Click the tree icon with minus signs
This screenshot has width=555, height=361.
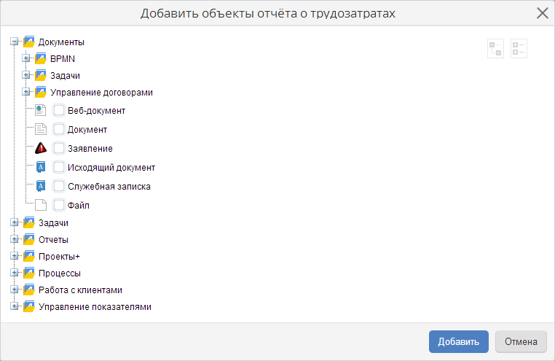495,49
